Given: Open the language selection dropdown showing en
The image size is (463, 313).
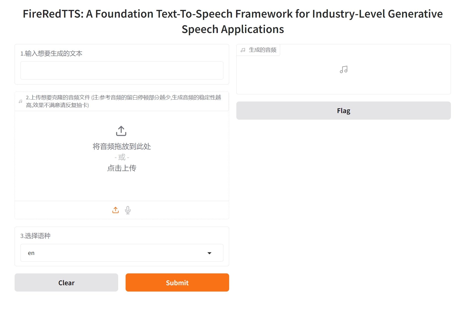Looking at the screenshot, I should [121, 252].
